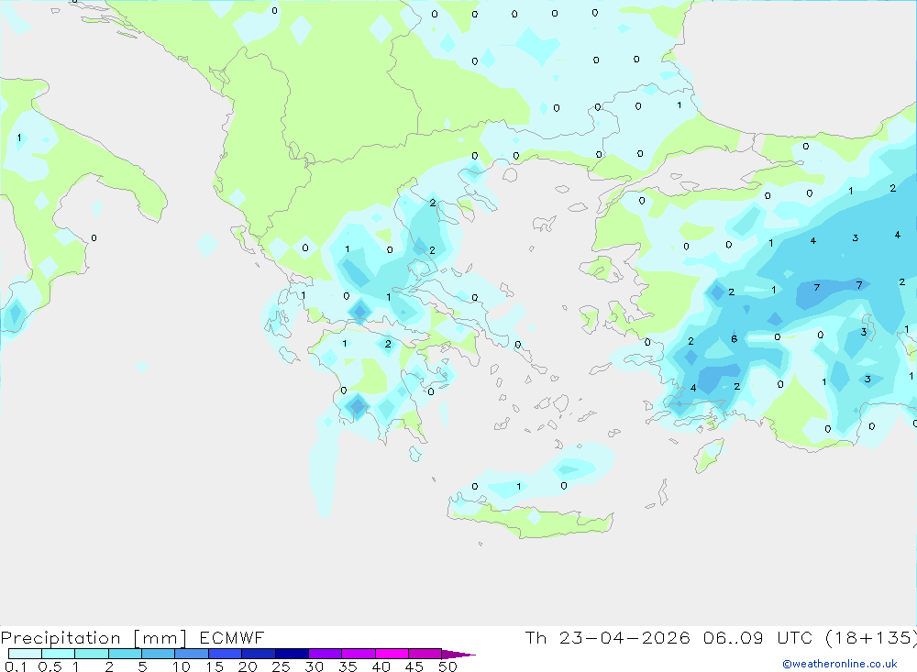Click the legend label "10"
The height and width of the screenshot is (672, 917).
182,666
